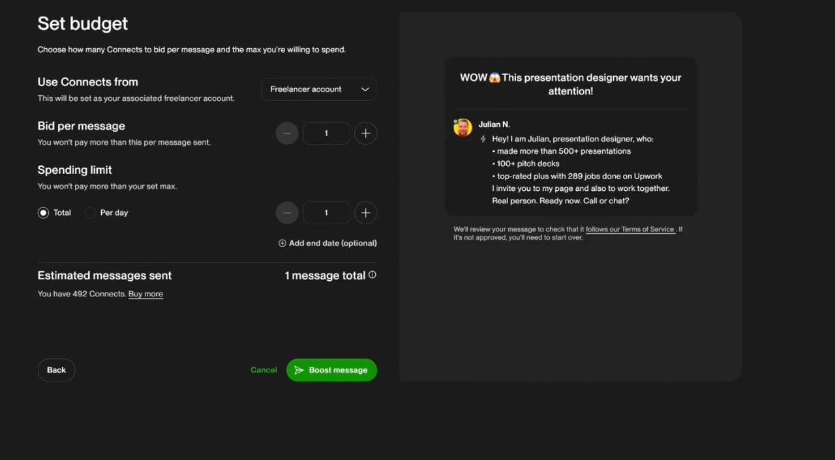This screenshot has width=835, height=460.
Task: Go back with the Back button
Action: click(56, 370)
